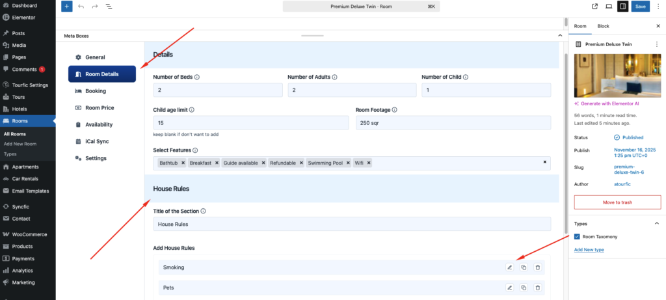The image size is (666, 300).
Task: Toggle the settings sidebar panel button
Action: 622,7
